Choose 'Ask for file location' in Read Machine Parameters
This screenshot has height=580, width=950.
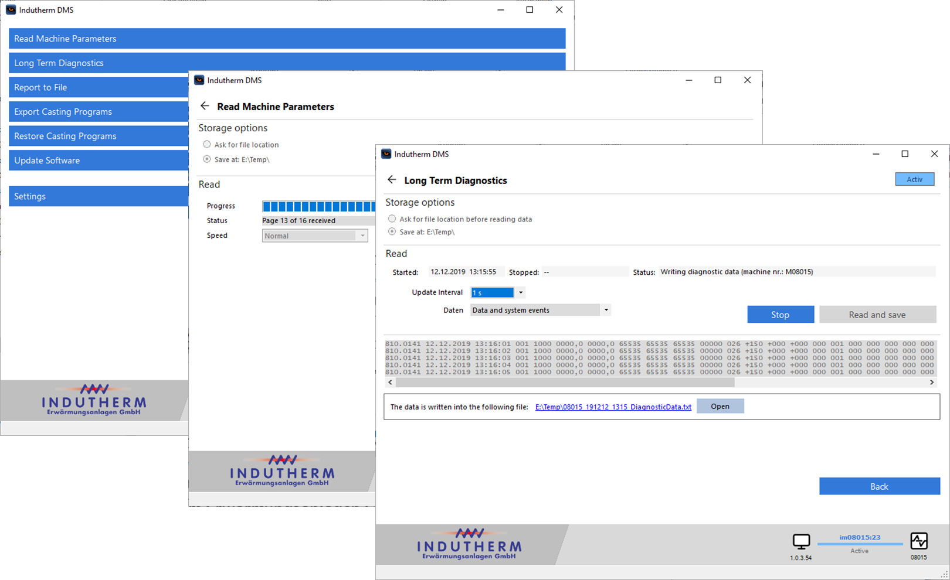(207, 145)
